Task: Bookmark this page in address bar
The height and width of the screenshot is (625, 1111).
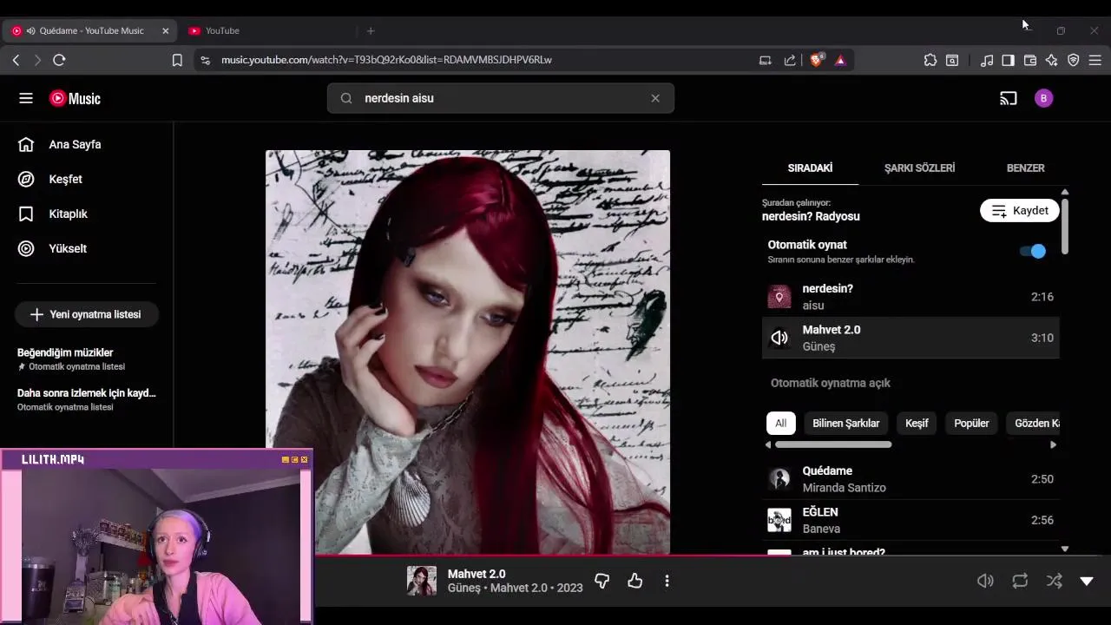Action: [177, 60]
